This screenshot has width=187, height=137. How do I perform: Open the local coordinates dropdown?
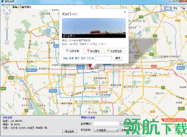(x=106, y=130)
